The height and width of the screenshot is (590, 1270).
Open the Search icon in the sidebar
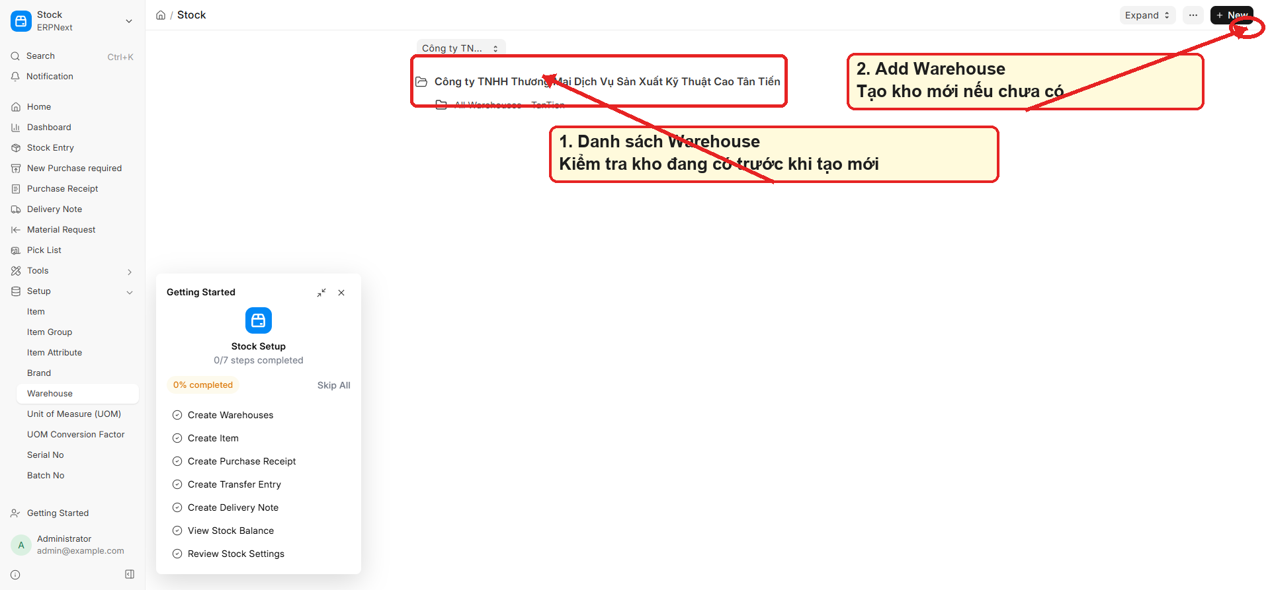(x=15, y=56)
